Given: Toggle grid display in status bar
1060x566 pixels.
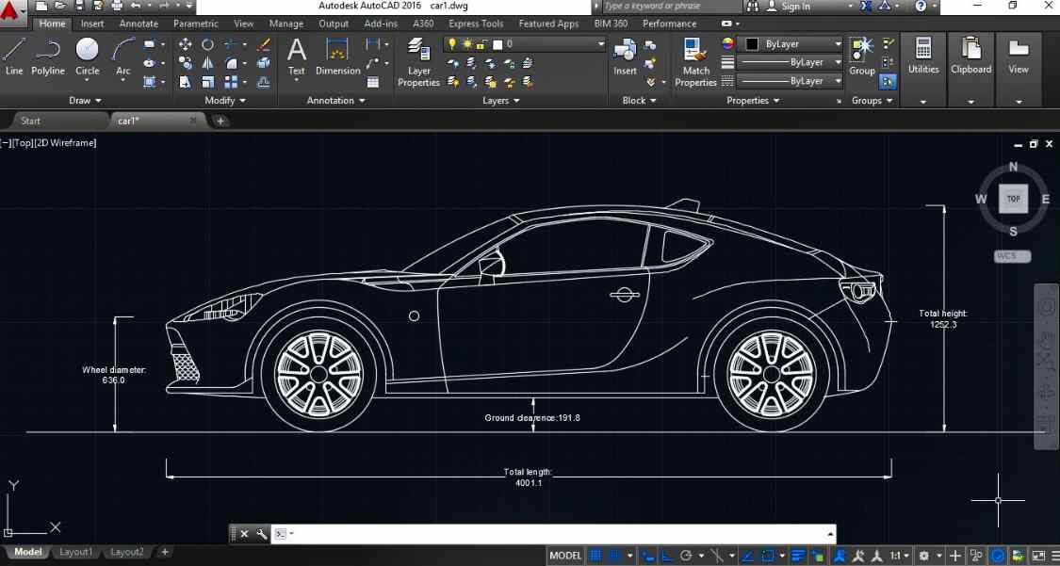Looking at the screenshot, I should coord(596,556).
